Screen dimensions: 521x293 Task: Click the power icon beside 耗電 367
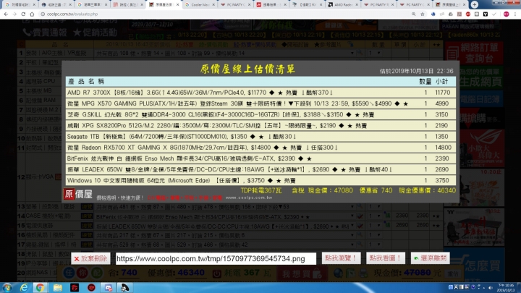[x=217, y=273]
